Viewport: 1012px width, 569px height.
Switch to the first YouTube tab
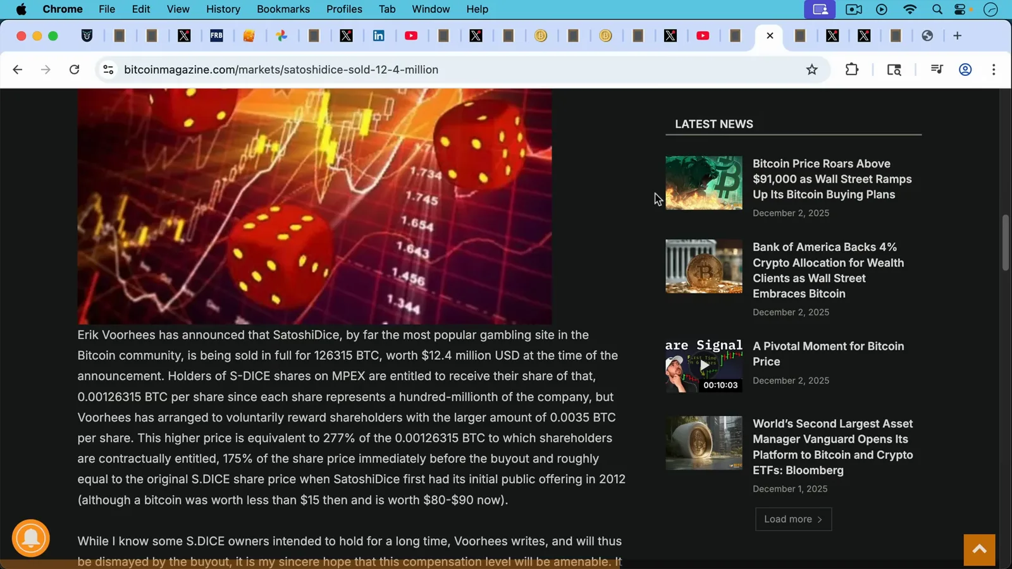click(411, 36)
